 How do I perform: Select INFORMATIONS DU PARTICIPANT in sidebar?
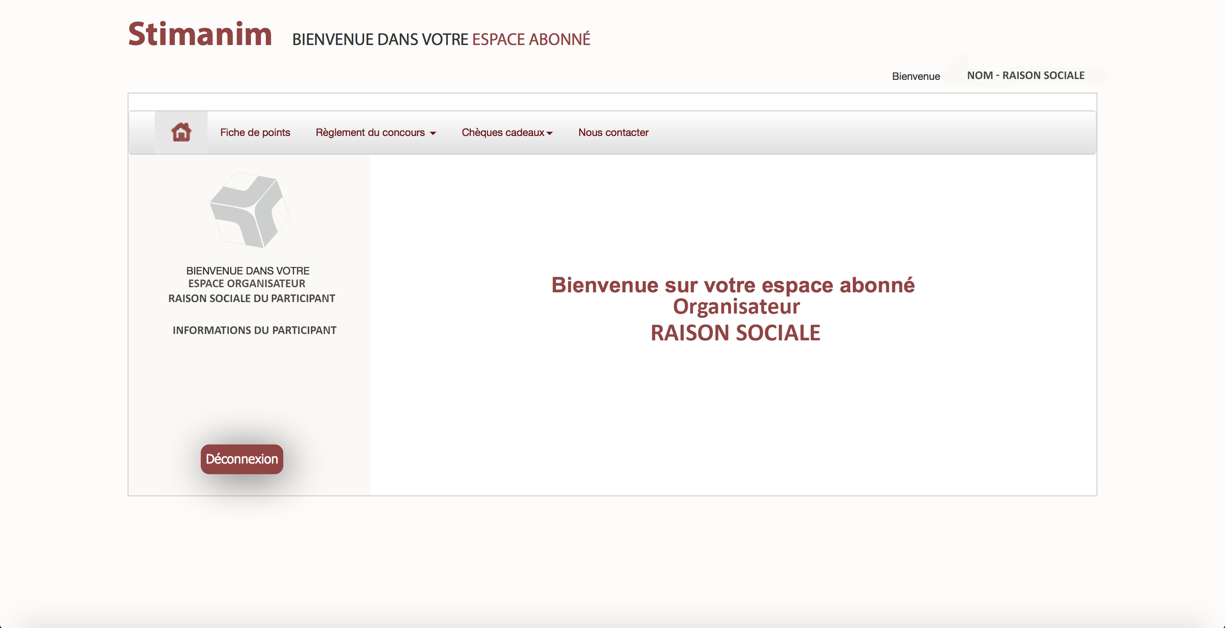click(x=254, y=330)
